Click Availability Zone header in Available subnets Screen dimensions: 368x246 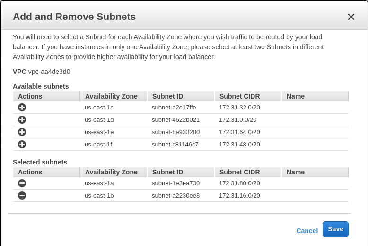[111, 96]
